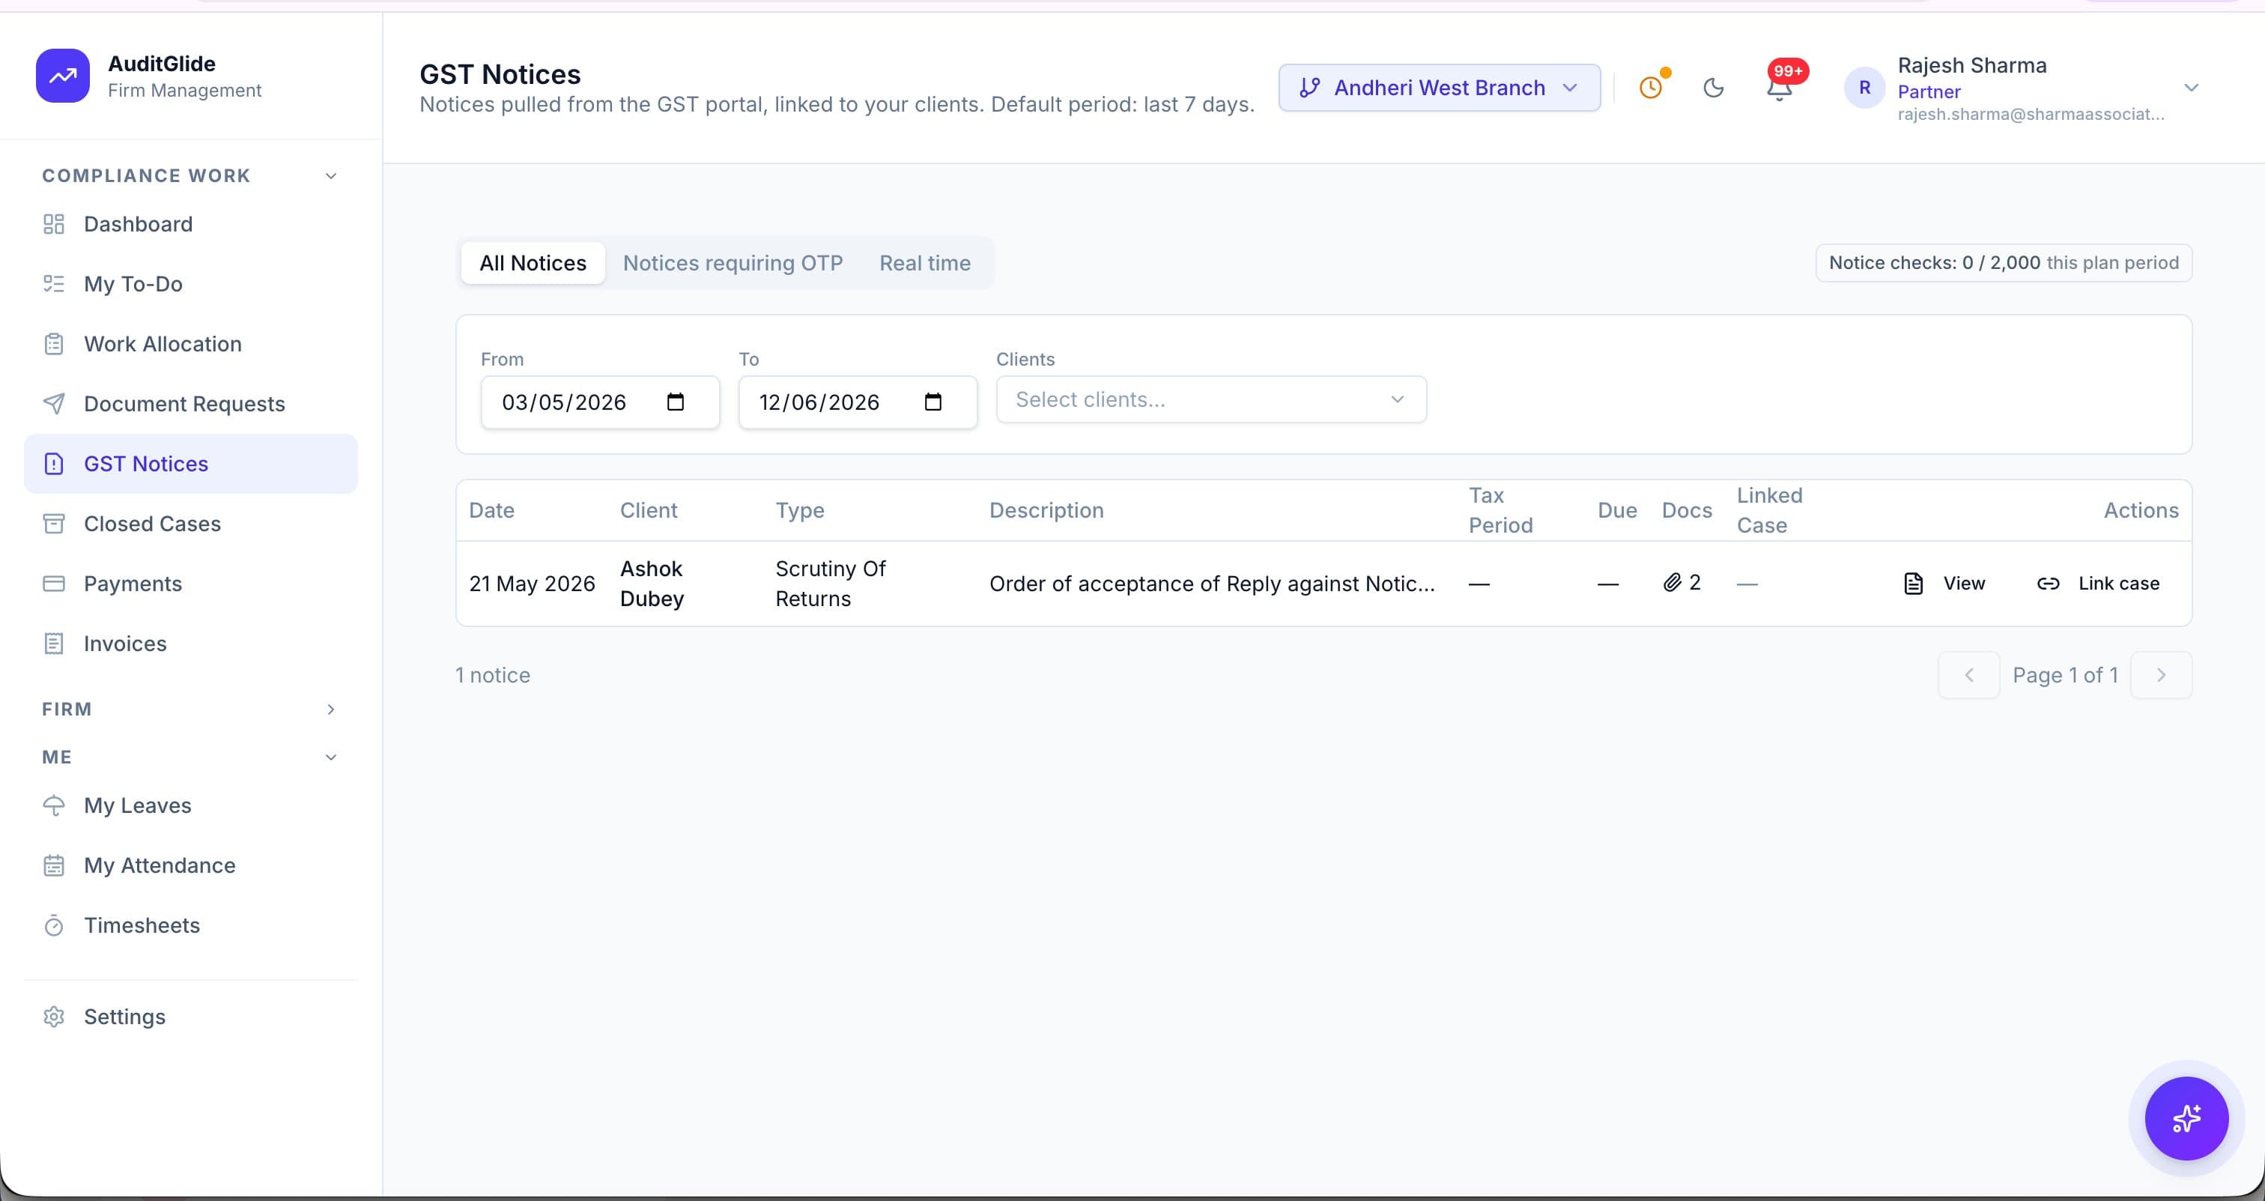The height and width of the screenshot is (1201, 2265).
Task: Click the My Attendance calendar icon
Action: point(54,865)
